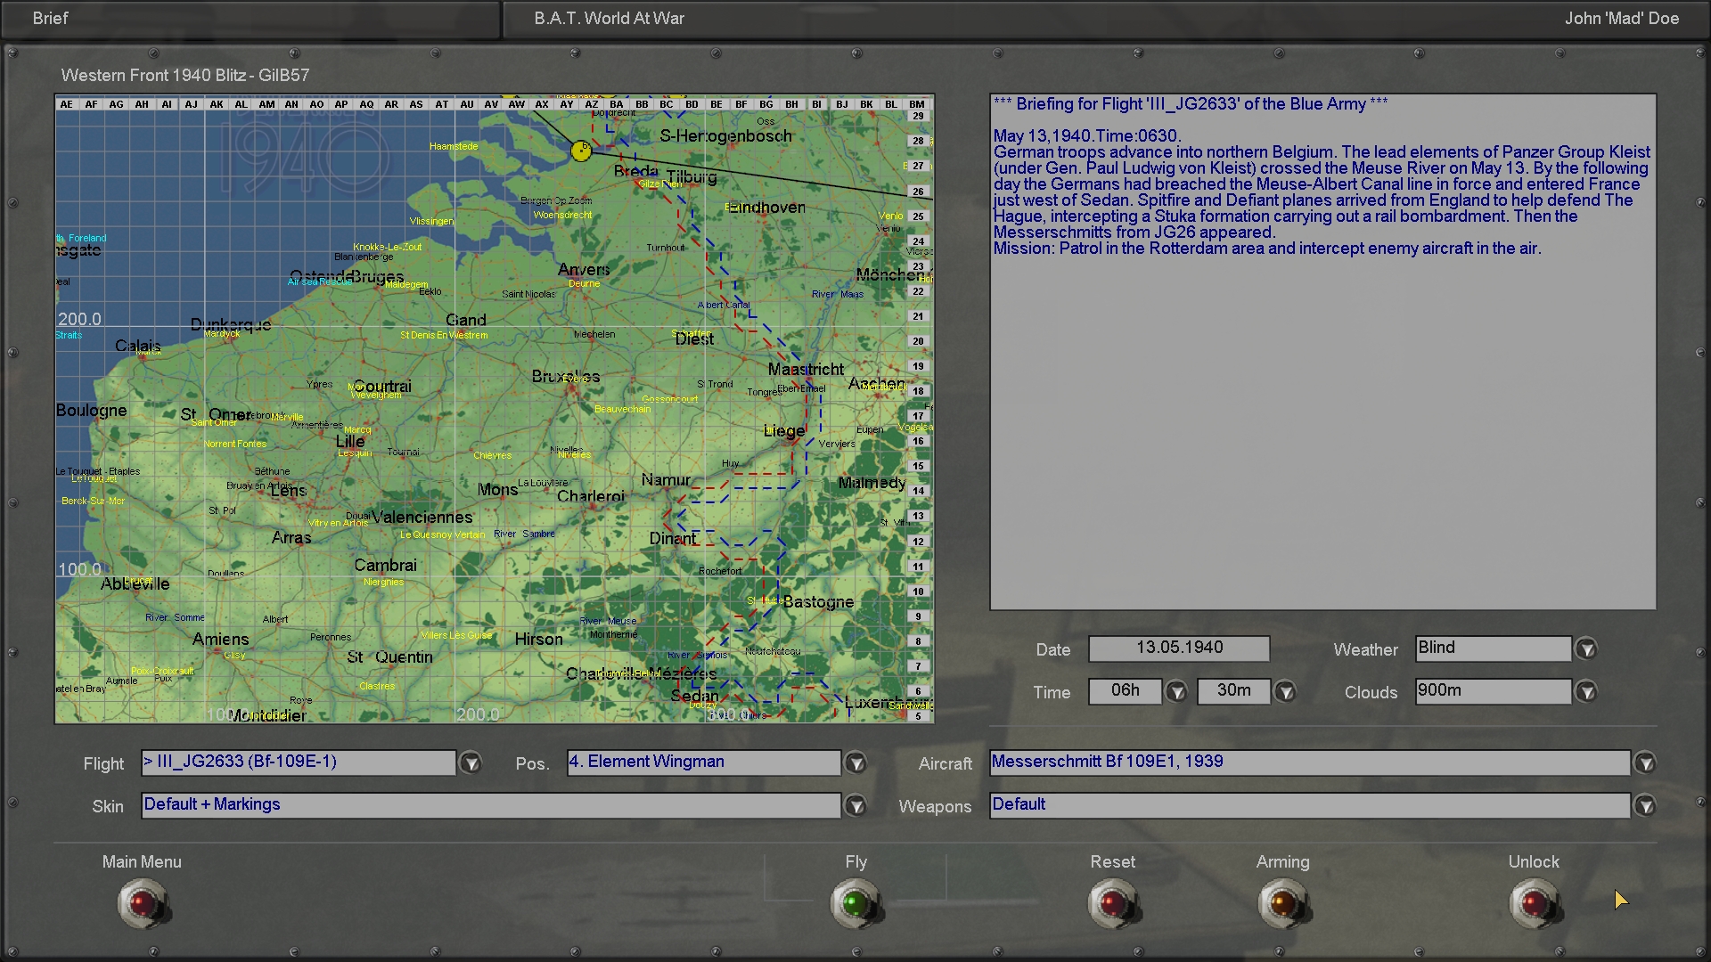Click the Date field showing 13.05.1940
The image size is (1711, 962).
tap(1178, 648)
